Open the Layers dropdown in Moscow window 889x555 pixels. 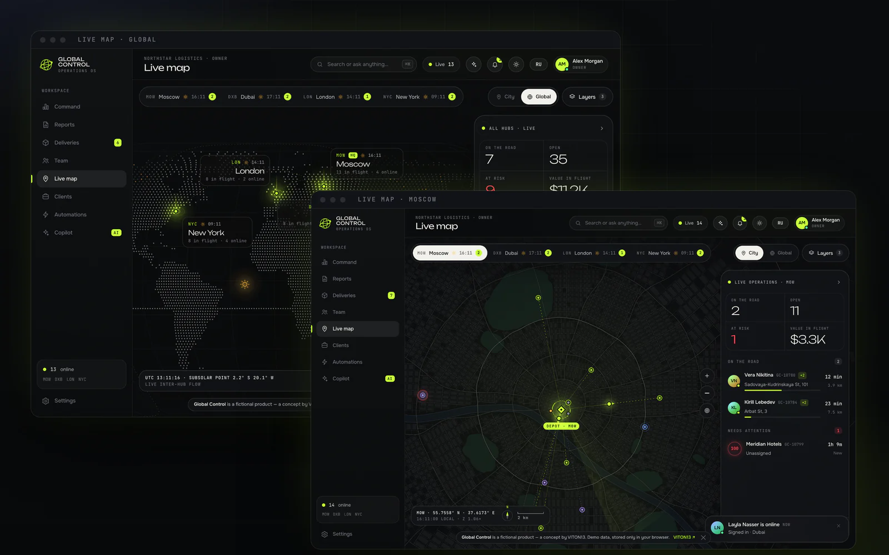(825, 253)
